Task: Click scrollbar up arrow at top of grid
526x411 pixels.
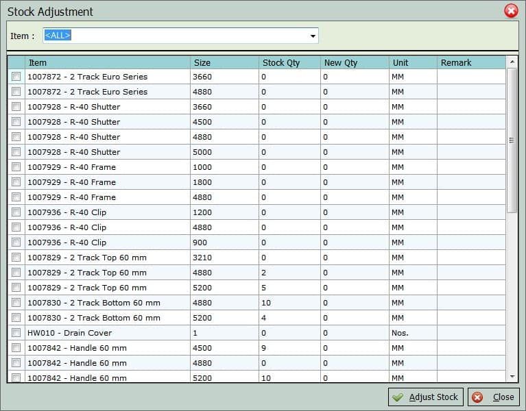Action: click(512, 62)
